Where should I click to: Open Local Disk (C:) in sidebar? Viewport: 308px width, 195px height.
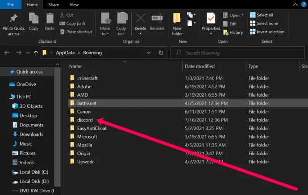click(x=30, y=172)
